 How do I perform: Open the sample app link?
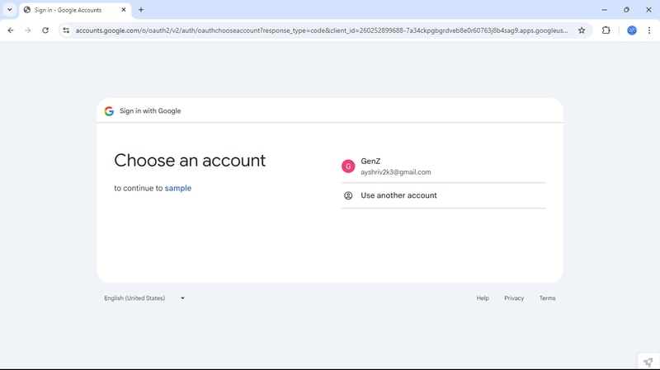pyautogui.click(x=178, y=188)
